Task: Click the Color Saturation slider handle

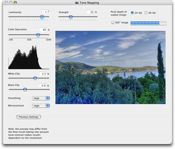Action: click(38, 35)
